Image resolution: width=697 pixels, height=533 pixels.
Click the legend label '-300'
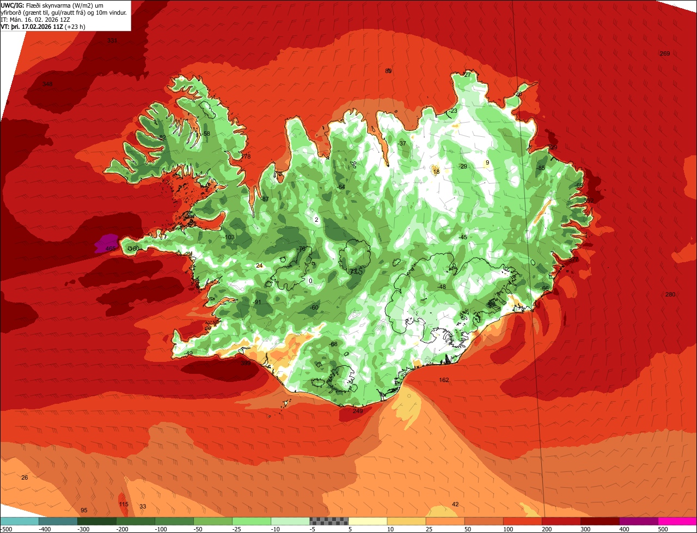pos(83,529)
